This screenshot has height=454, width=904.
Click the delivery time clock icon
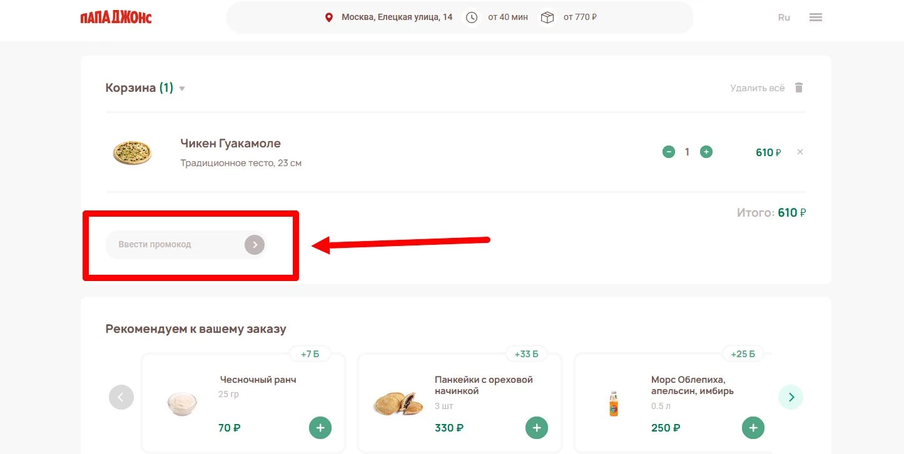click(471, 17)
